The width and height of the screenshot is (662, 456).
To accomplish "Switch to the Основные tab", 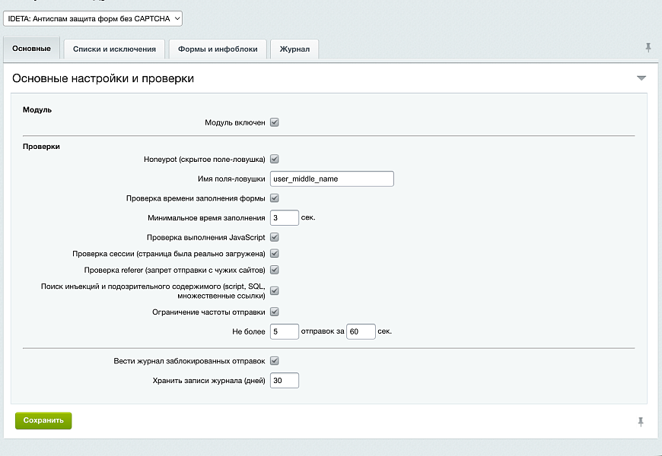I will (x=32, y=49).
